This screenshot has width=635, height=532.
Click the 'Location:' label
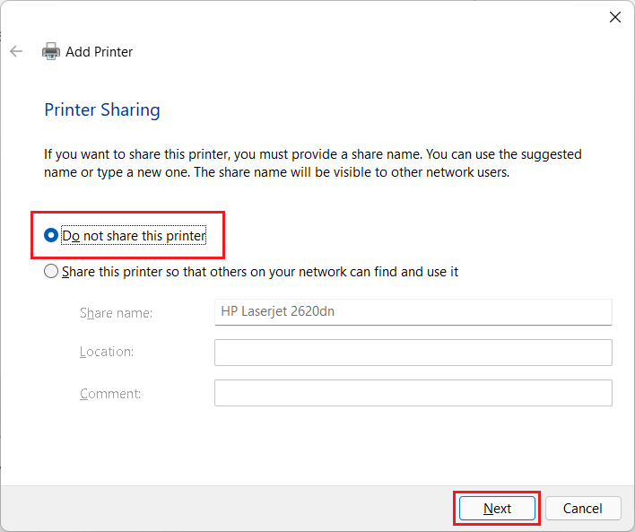click(107, 353)
